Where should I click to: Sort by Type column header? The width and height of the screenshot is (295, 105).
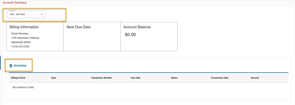[x=53, y=78]
